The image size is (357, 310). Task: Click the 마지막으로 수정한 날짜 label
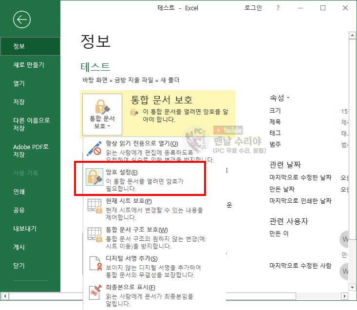coord(301,177)
